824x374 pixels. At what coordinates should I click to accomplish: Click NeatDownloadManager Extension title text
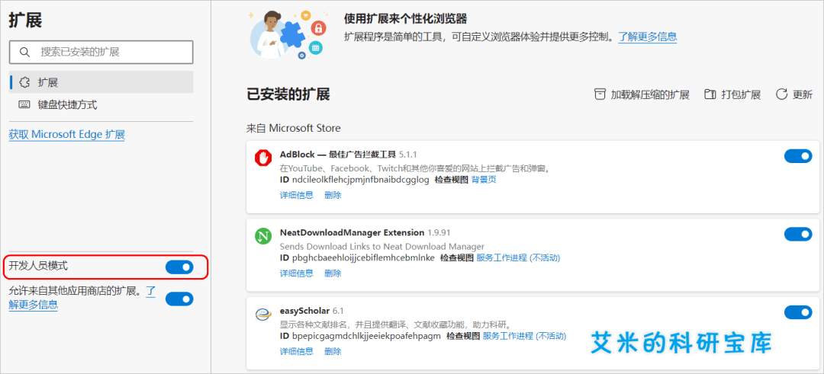click(x=352, y=232)
